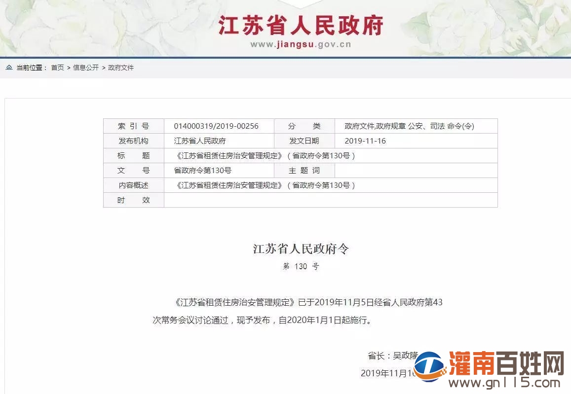Select the 发文日期 value 2019-11-16
Screen dimensions: 571x394
point(365,141)
